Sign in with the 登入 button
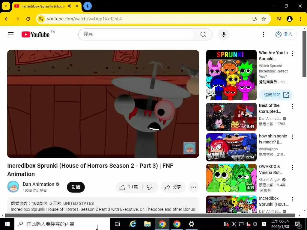This screenshot has width=307, height=230. point(284,34)
